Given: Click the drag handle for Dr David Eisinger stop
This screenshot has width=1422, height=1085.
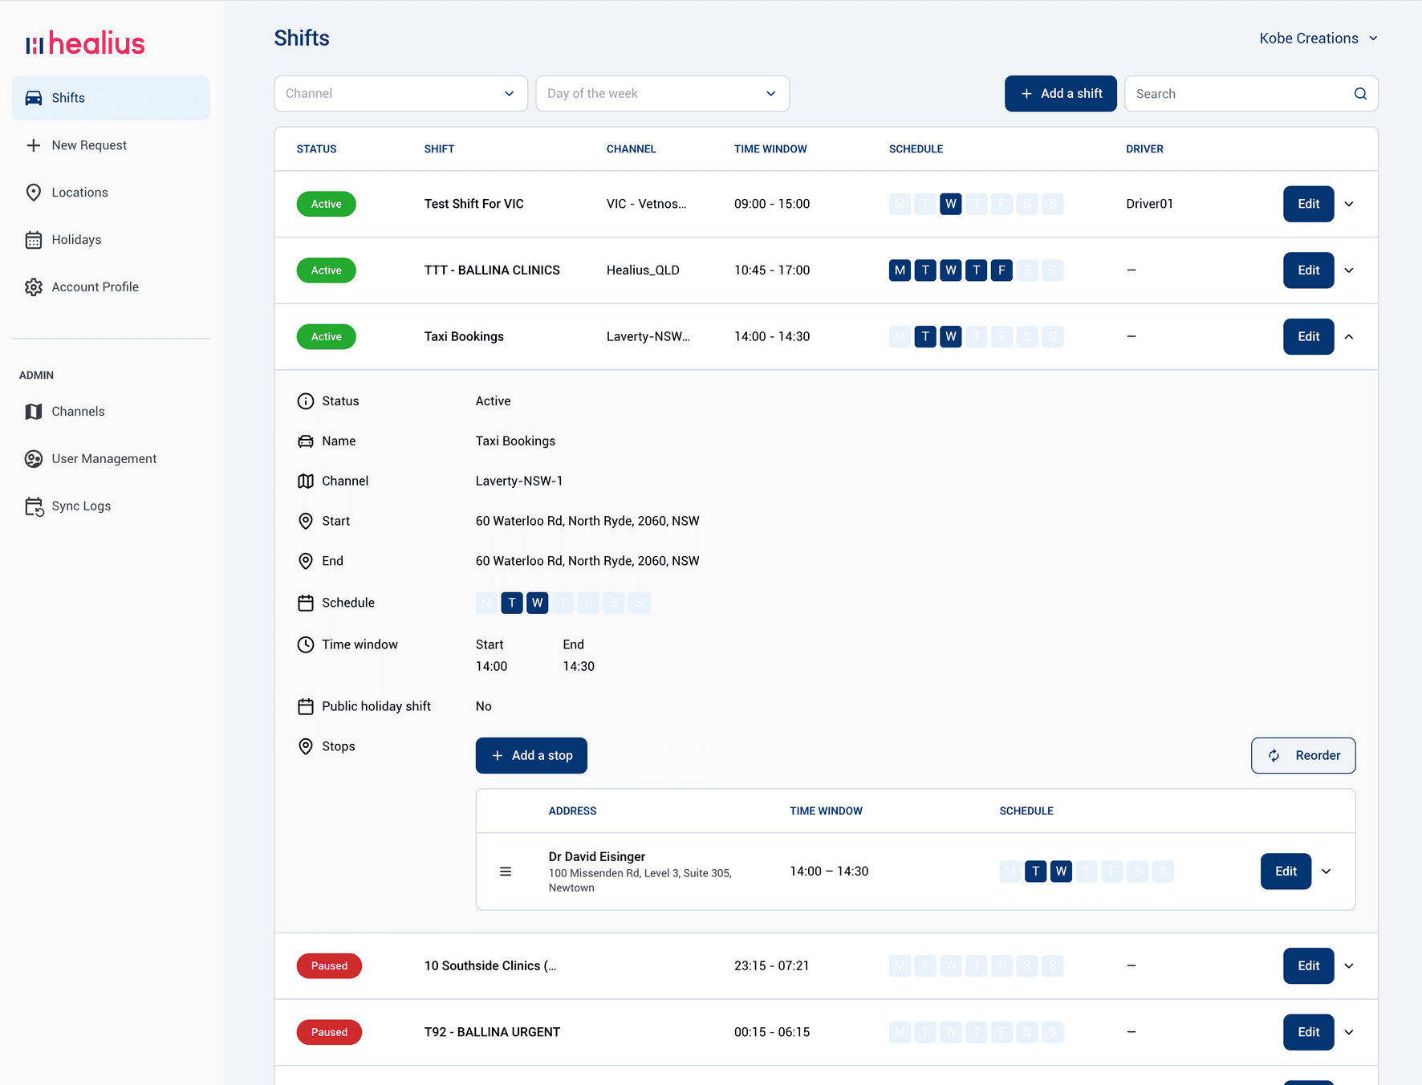Looking at the screenshot, I should tap(506, 872).
